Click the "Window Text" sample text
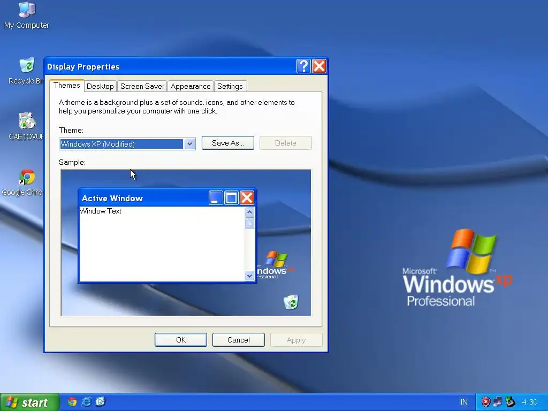 [100, 211]
